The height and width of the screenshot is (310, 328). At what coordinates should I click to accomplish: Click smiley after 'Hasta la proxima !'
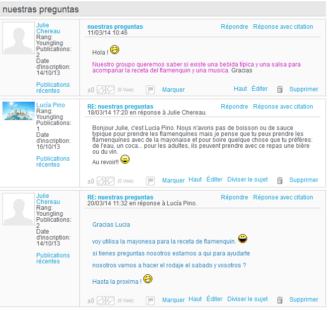pyautogui.click(x=148, y=279)
